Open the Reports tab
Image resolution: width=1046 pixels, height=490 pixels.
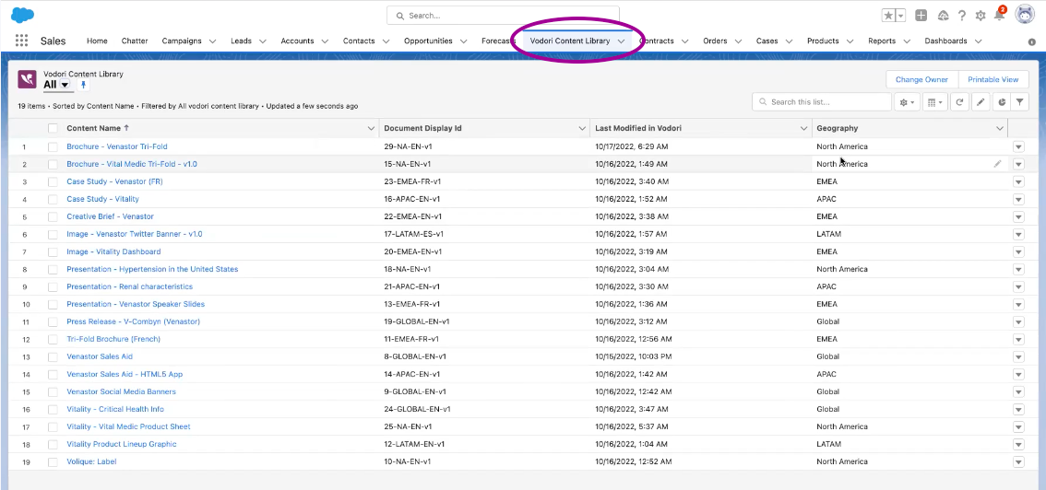(881, 41)
